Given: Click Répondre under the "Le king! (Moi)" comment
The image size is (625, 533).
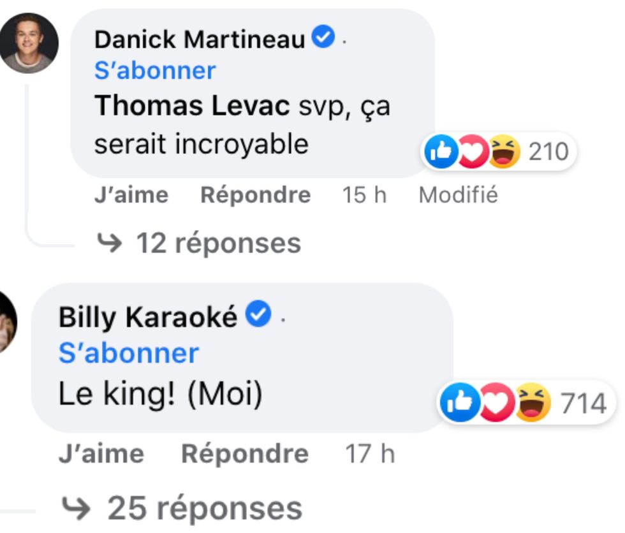Looking at the screenshot, I should tap(245, 455).
